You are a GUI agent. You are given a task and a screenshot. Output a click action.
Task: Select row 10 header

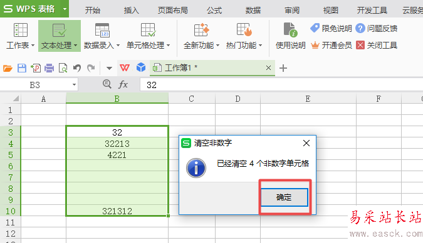pyautogui.click(x=10, y=211)
